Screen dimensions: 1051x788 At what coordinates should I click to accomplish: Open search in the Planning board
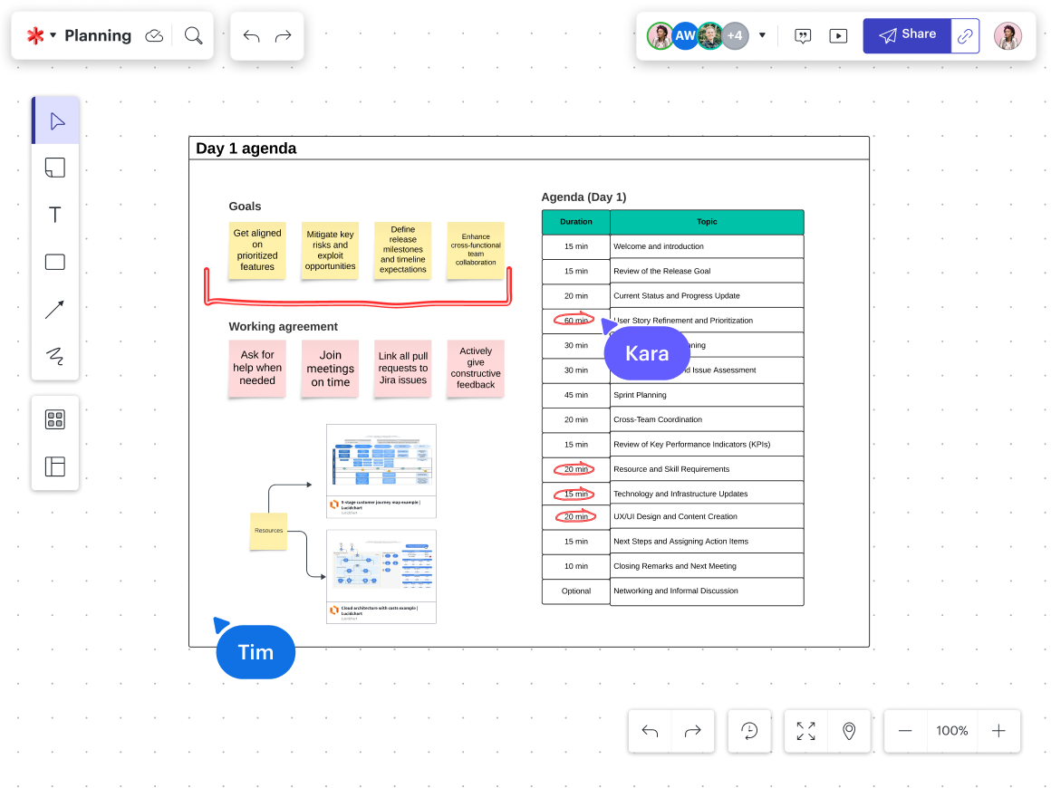(x=193, y=35)
